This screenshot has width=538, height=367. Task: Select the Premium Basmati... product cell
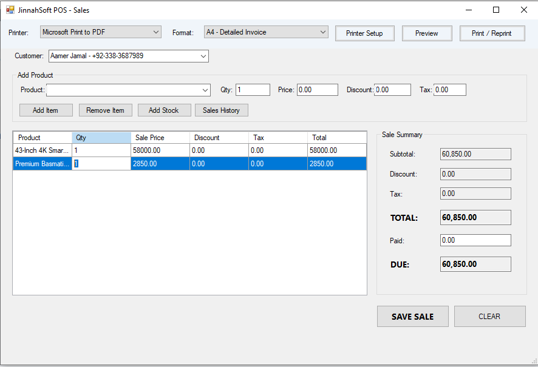coord(43,164)
